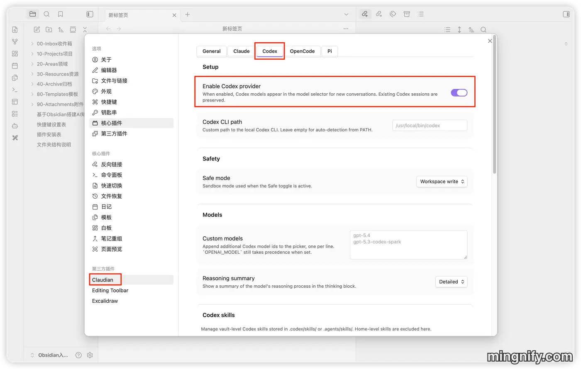Open the Obsidian vault switcher
This screenshot has height=369, width=581.
[x=49, y=355]
